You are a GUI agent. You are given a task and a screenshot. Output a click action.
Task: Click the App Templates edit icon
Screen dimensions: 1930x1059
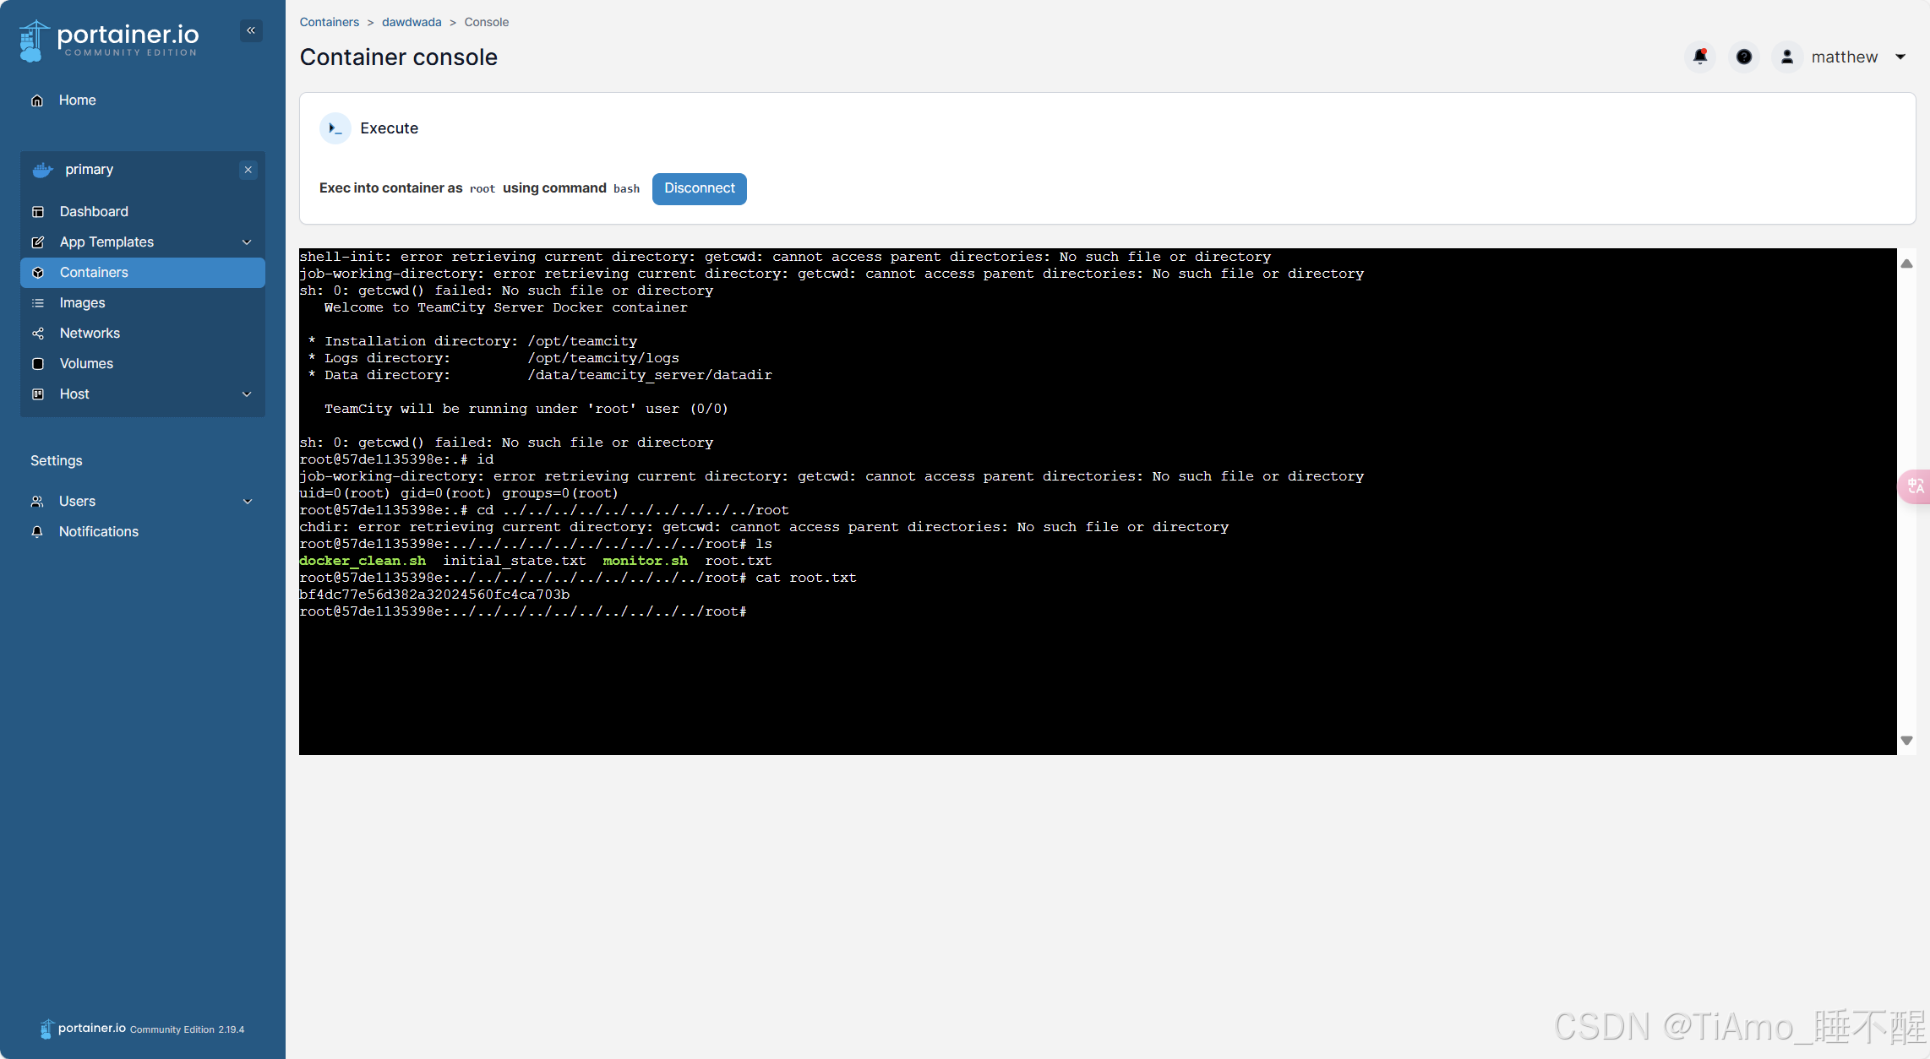38,242
